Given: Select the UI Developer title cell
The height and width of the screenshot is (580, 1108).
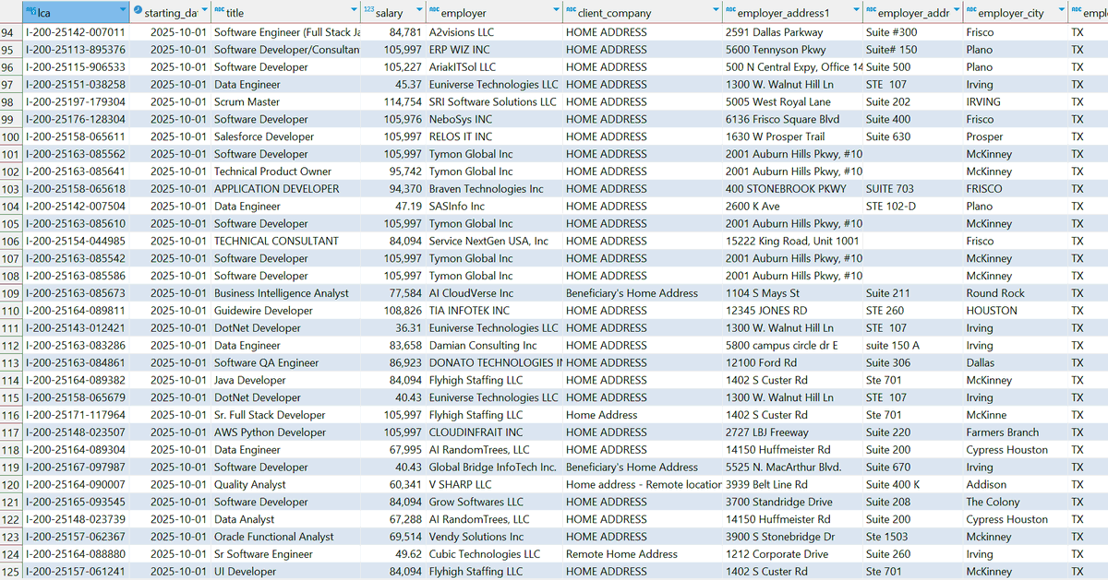Looking at the screenshot, I should click(x=285, y=572).
